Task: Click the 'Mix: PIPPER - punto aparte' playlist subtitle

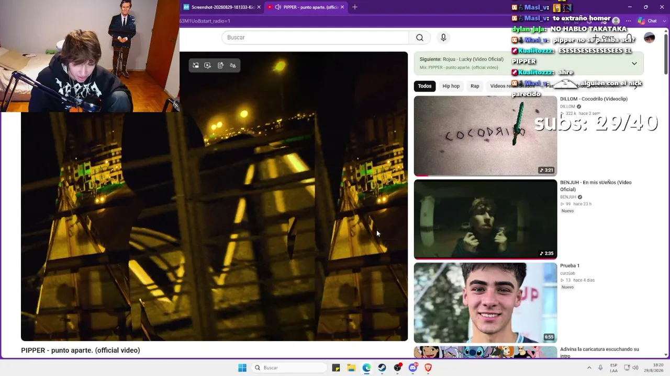Action: tap(459, 68)
